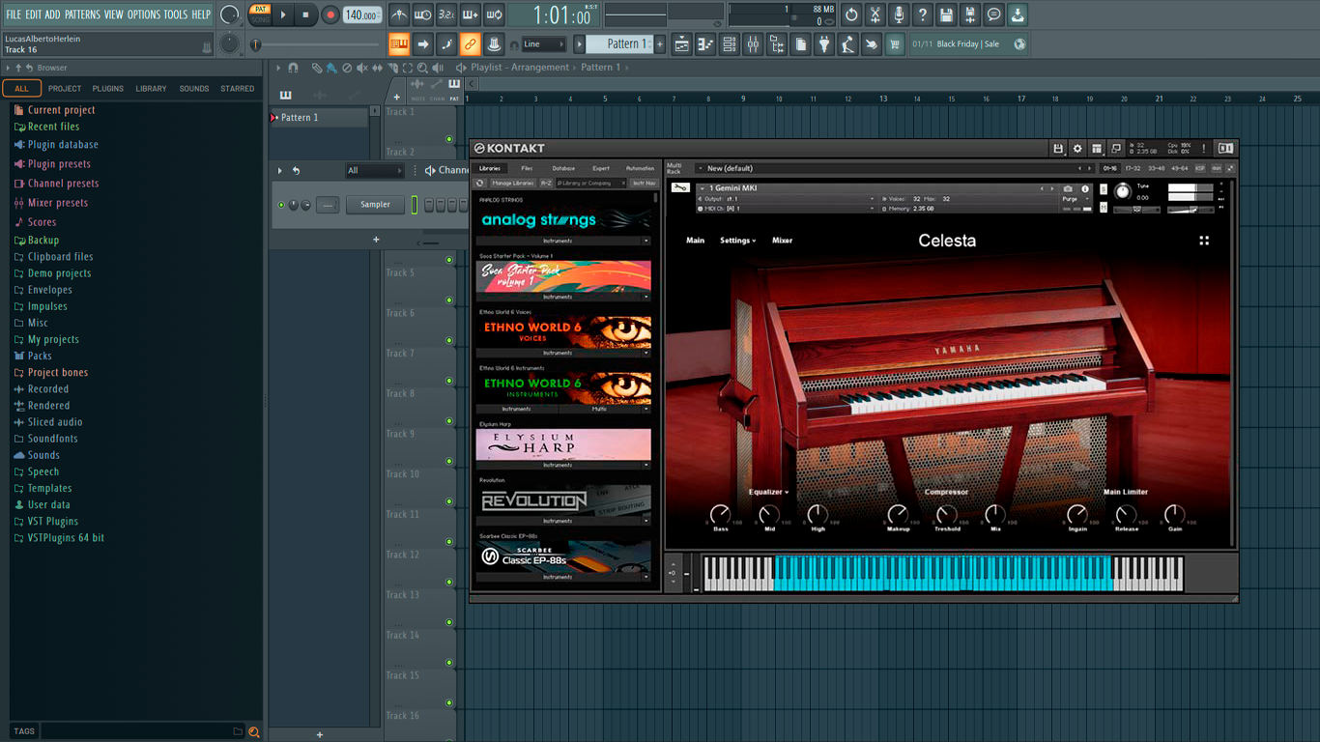The height and width of the screenshot is (742, 1320).
Task: Click the stop button in transport
Action: (x=305, y=14)
